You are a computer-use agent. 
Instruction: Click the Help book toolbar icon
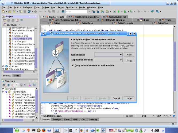tap(152, 12)
